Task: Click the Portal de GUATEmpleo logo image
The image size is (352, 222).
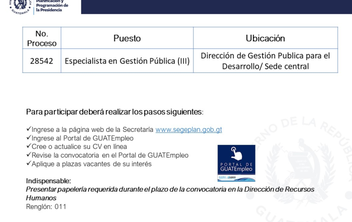Action: (x=236, y=163)
